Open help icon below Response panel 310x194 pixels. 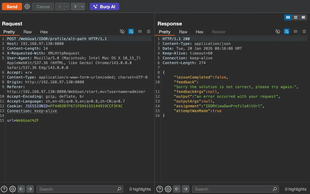[x=160, y=189]
